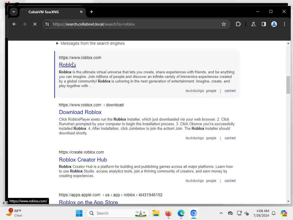Image resolution: width=293 pixels, height=220 pixels.
Task: Open the Windows Start menu
Action: click(x=79, y=213)
